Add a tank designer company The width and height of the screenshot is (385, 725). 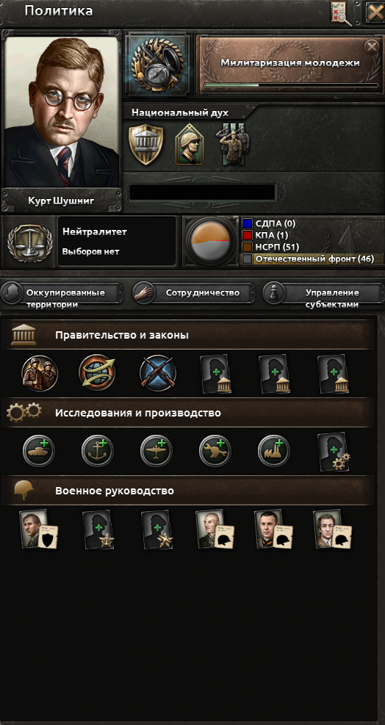(x=39, y=450)
